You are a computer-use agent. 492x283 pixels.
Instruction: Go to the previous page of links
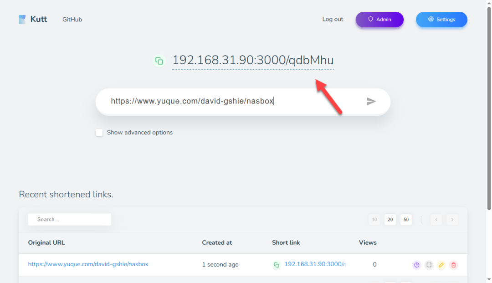tap(436, 220)
